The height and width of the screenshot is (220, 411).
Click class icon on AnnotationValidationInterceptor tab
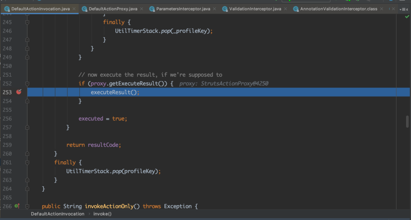coord(296,9)
